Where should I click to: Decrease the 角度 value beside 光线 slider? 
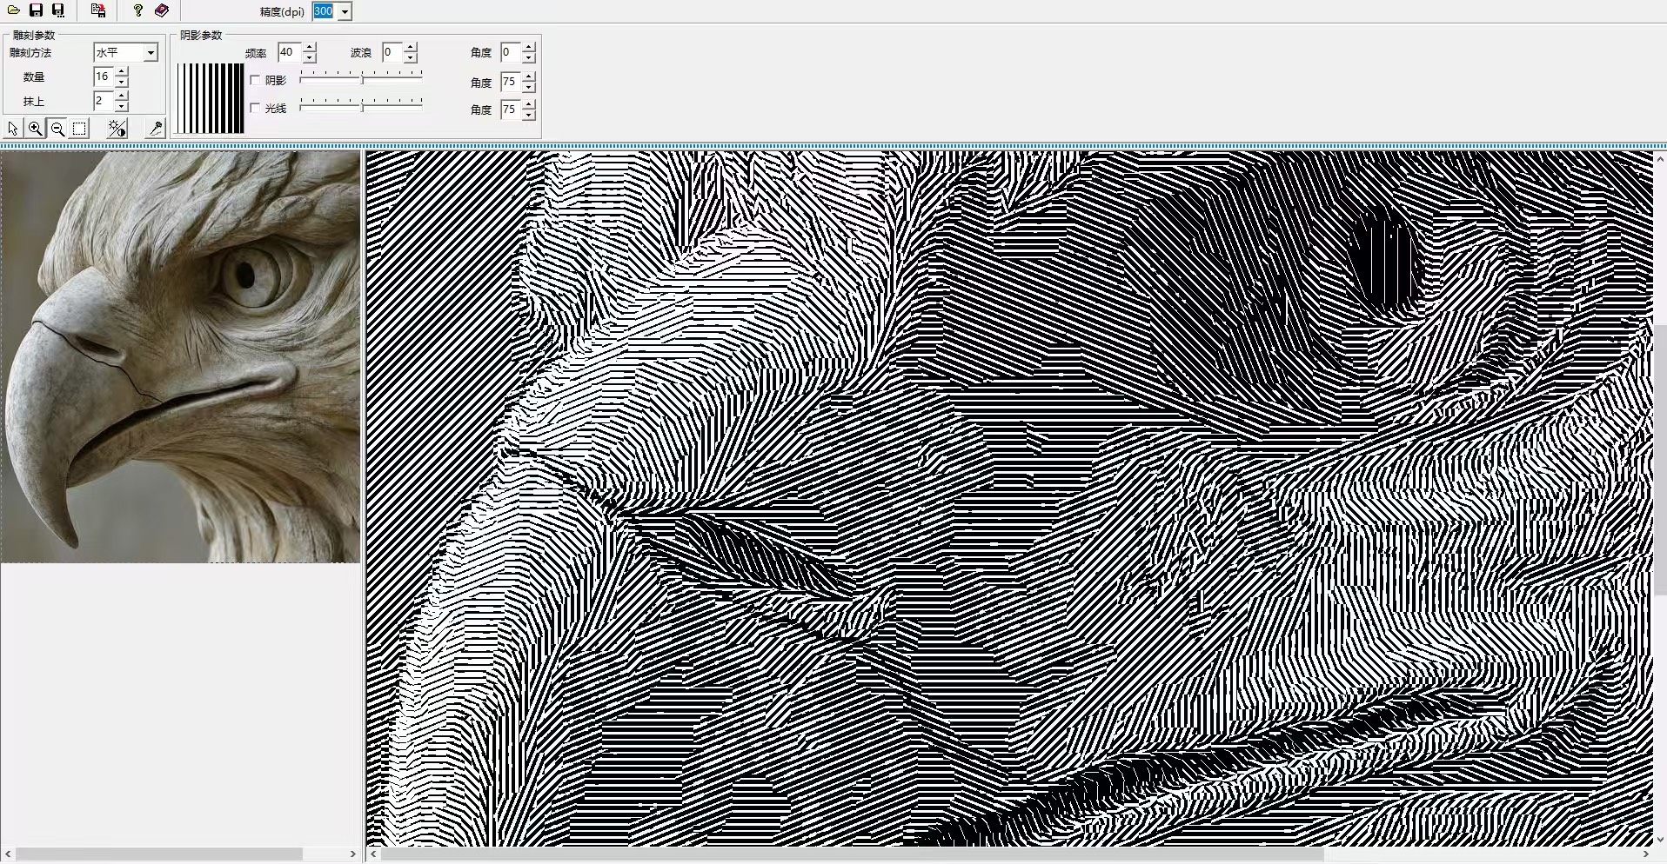point(529,115)
